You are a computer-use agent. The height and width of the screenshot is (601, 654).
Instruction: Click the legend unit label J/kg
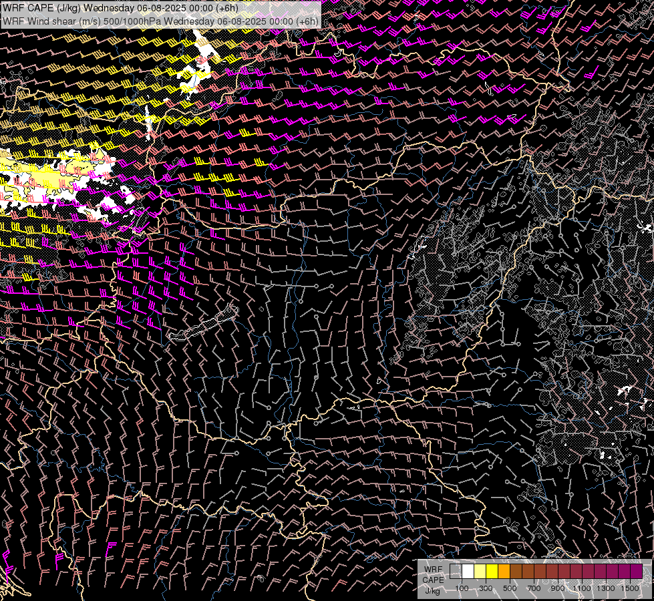(x=433, y=591)
